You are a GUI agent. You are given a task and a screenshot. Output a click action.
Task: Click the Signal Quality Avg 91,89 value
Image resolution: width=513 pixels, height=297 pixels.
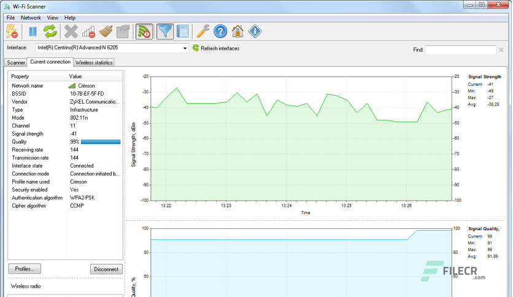click(492, 256)
